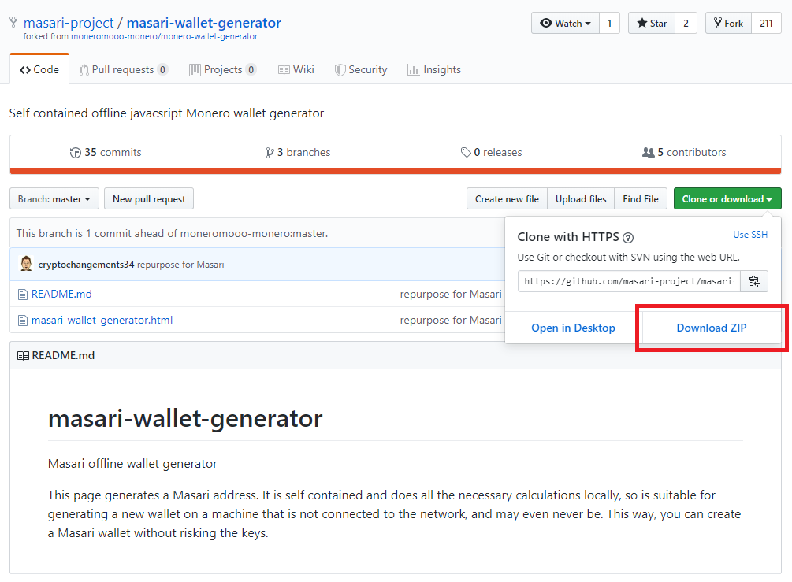This screenshot has width=792, height=582.
Task: Open masari-wallet-generator.html file
Action: (x=102, y=321)
